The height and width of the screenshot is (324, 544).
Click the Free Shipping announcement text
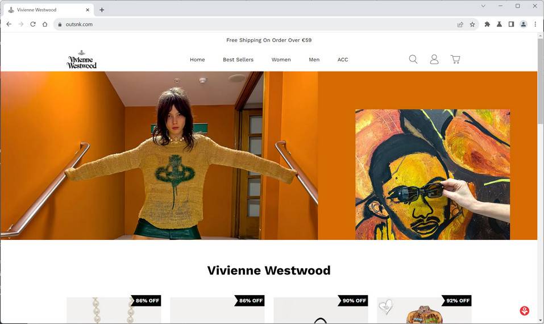(269, 40)
